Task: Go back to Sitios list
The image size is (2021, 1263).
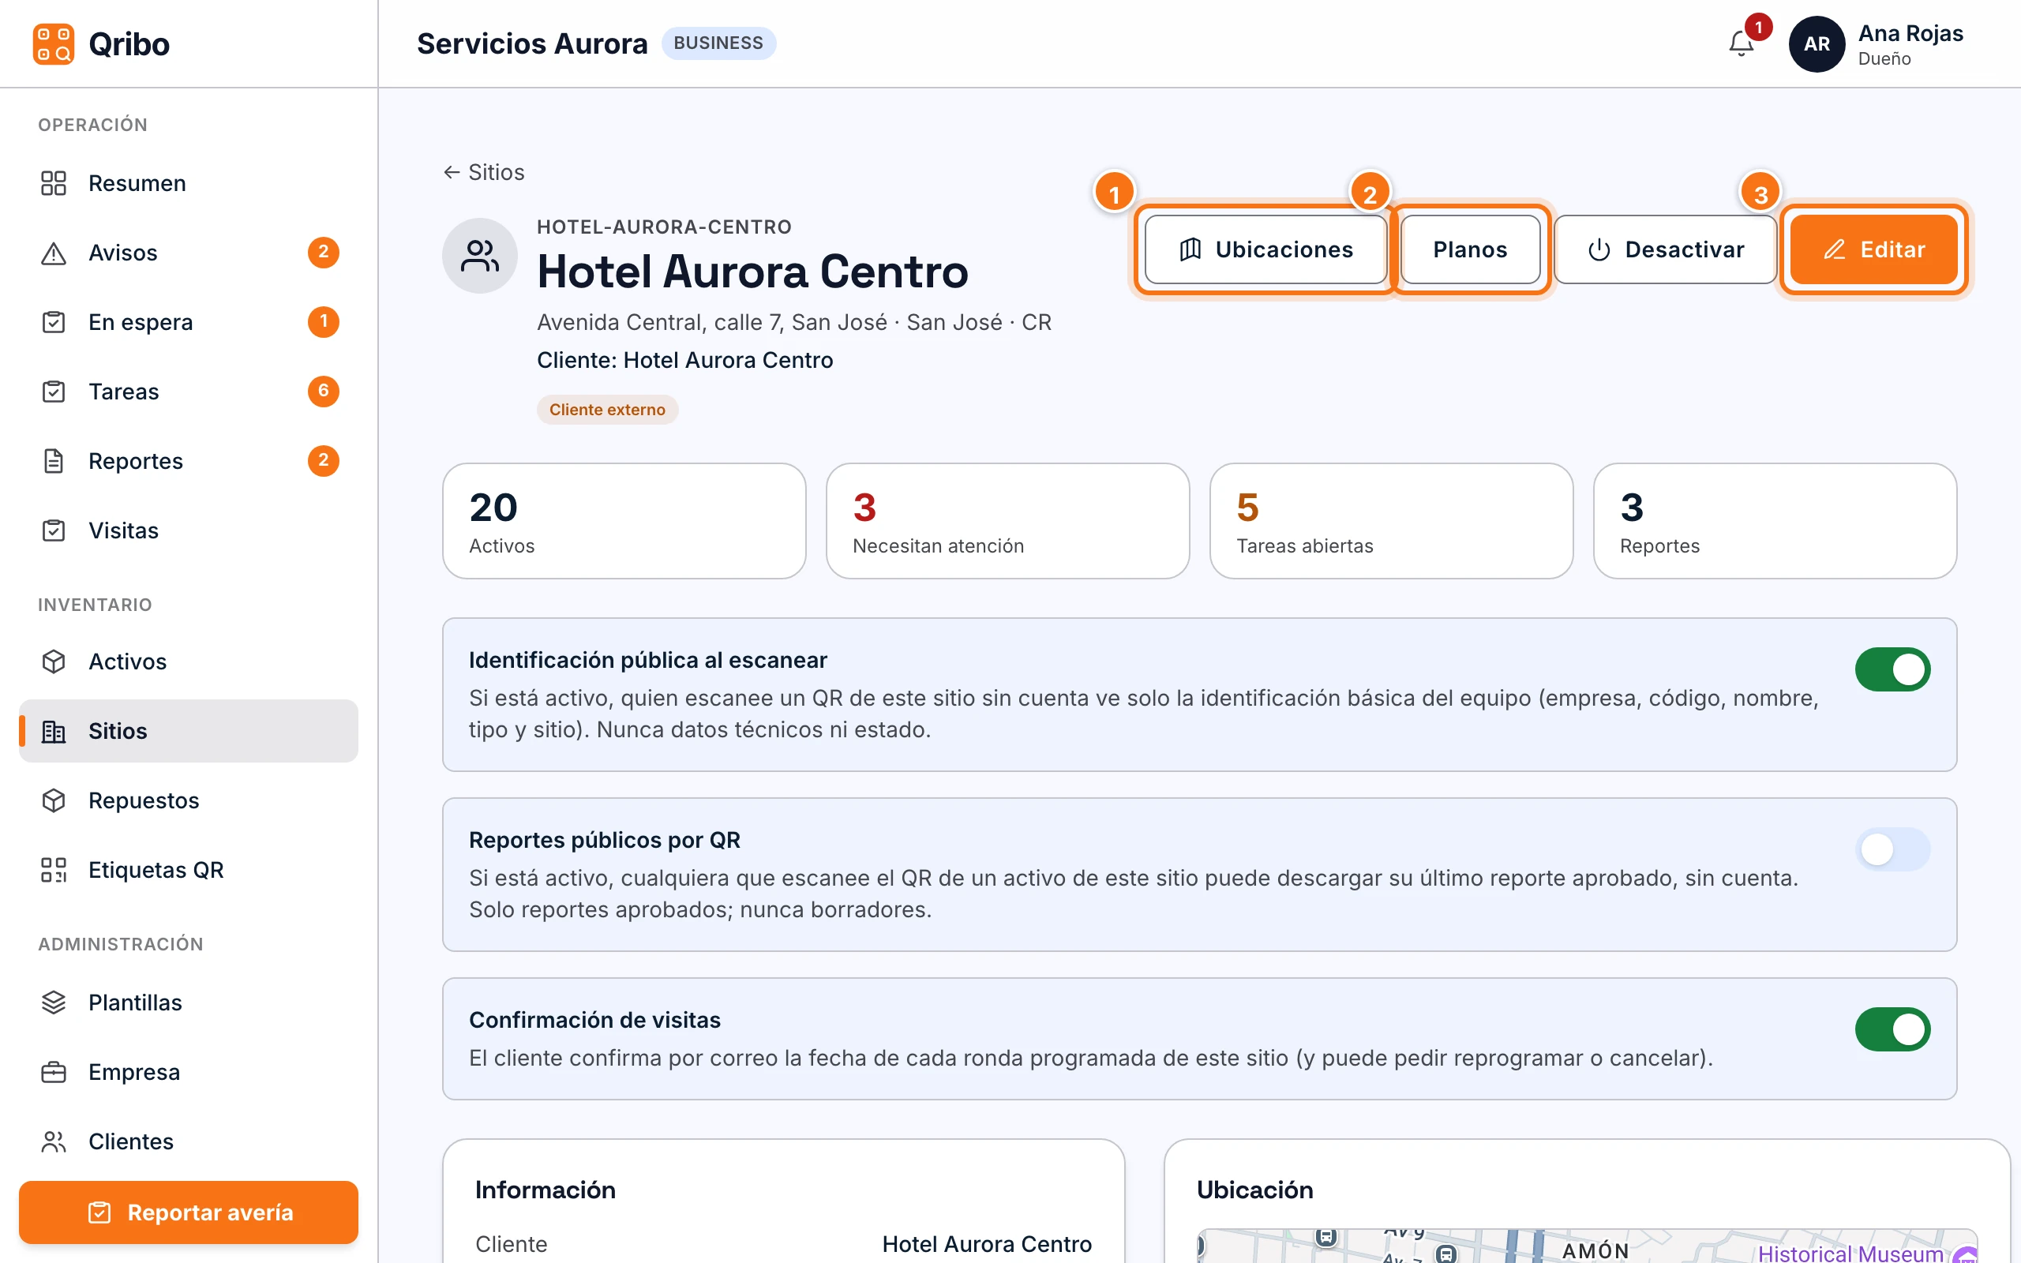Action: pos(485,172)
